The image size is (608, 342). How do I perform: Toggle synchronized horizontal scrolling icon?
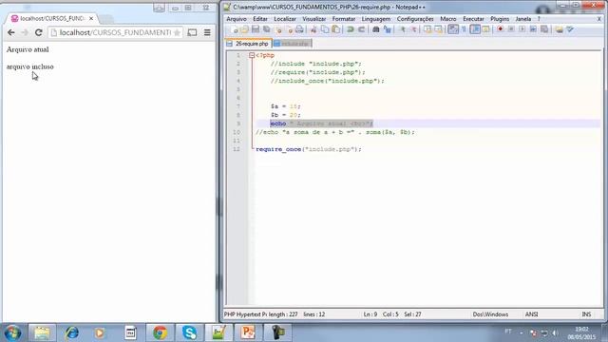click(x=439, y=29)
